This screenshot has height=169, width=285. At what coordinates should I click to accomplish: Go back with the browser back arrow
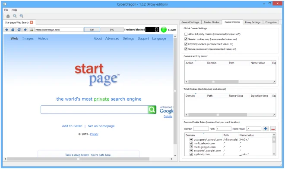(x=7, y=30)
